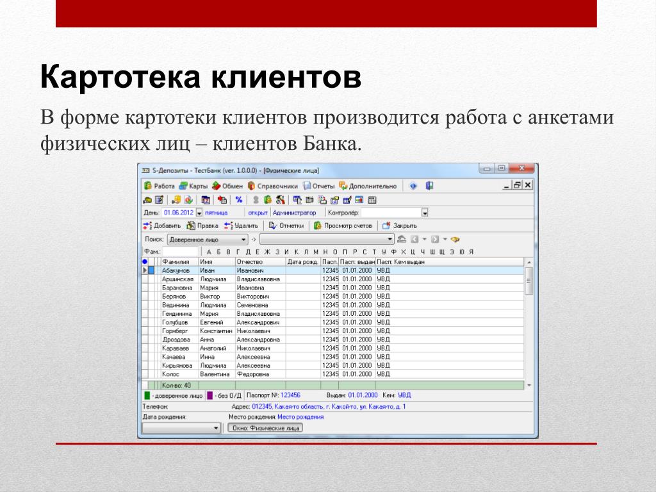Click the notepad with pencil toolbar icon

160,200
